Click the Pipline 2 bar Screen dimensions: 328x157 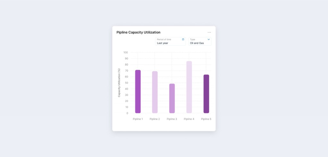click(x=155, y=92)
